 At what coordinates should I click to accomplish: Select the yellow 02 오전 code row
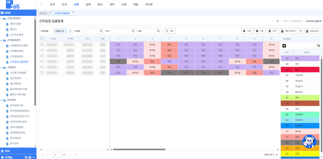pyautogui.click(x=300, y=154)
